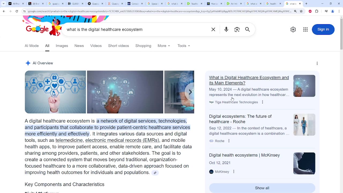Viewport: 343px width, 193px height.
Task: Open first carousel image with medical hexagons
Action: tap(55, 92)
